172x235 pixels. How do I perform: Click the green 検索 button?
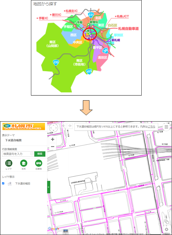click(x=40, y=154)
